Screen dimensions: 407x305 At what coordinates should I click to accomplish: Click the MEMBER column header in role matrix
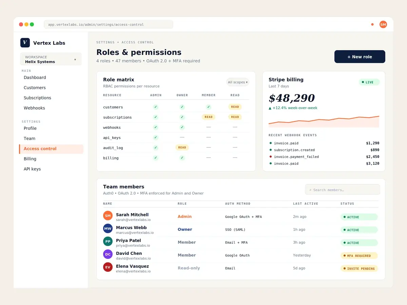209,95
